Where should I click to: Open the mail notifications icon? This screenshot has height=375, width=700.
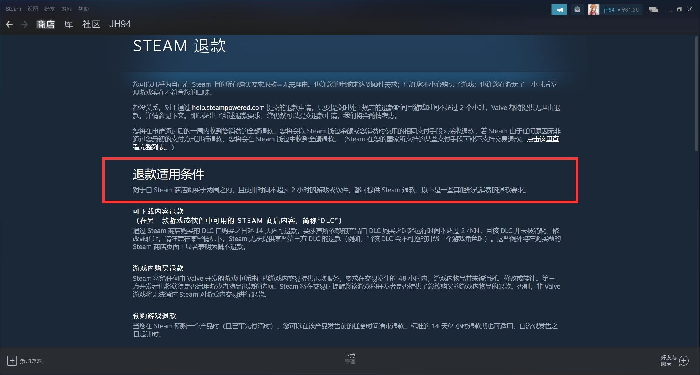point(577,9)
